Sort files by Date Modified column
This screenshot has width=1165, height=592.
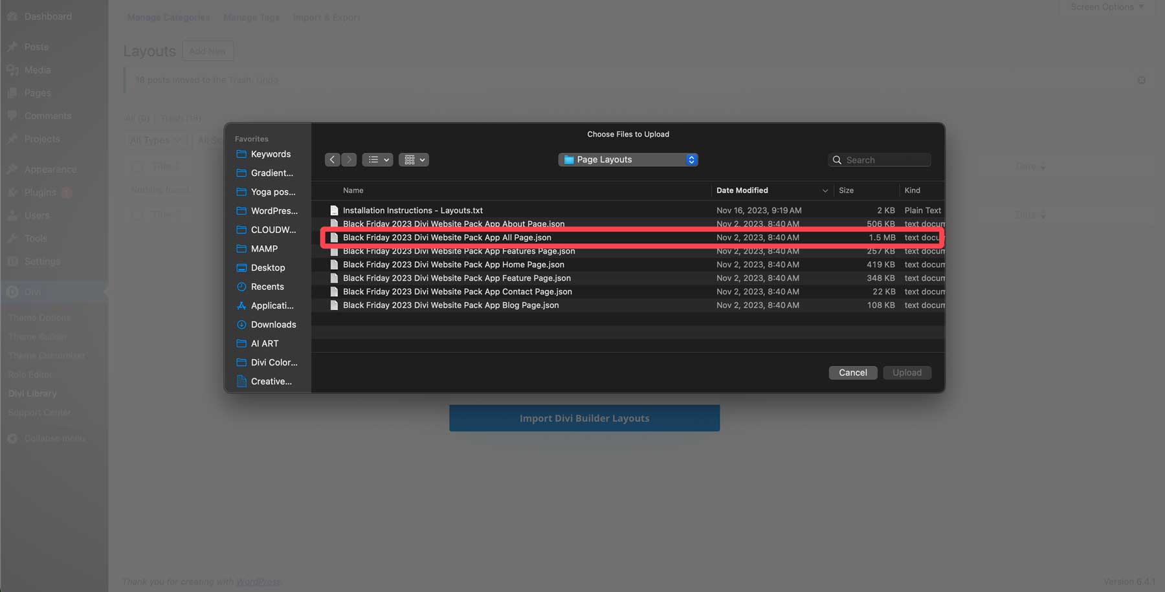pyautogui.click(x=742, y=190)
